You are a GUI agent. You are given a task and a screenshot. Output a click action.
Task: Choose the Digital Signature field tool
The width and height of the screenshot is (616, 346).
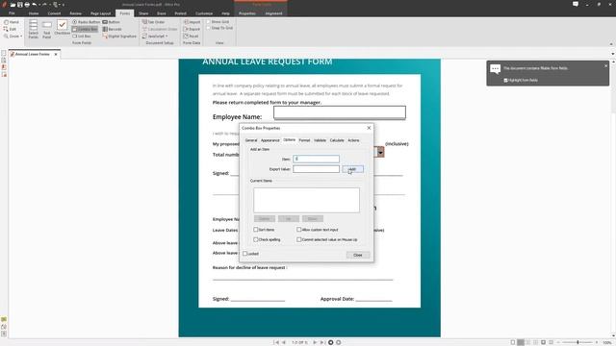119,37
